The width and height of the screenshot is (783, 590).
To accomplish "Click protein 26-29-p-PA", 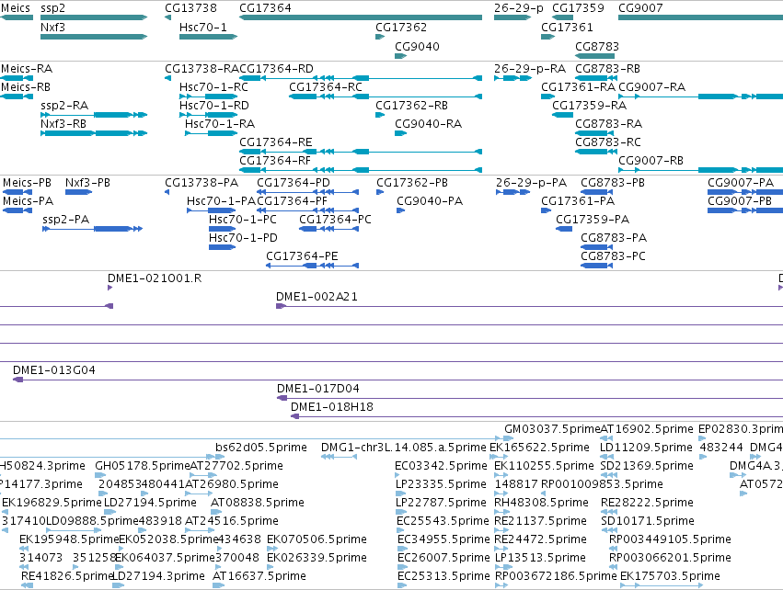I will [531, 183].
